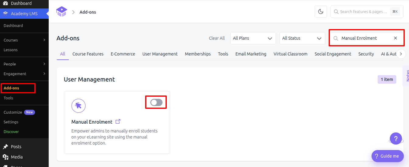This screenshot has height=167, width=409.
Task: Switch to Email Marketing tab
Action: [x=251, y=54]
